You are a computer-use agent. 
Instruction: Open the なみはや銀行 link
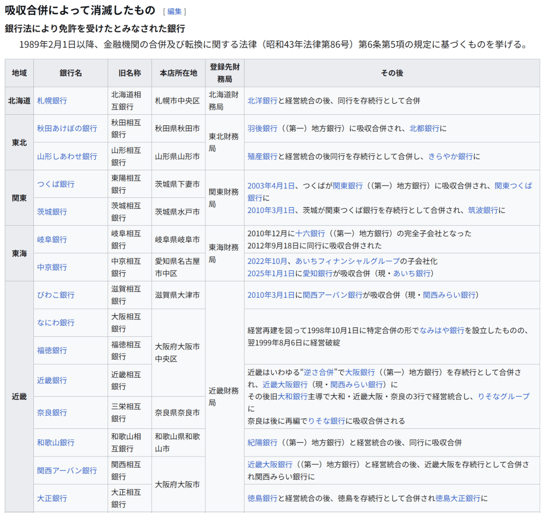441,331
